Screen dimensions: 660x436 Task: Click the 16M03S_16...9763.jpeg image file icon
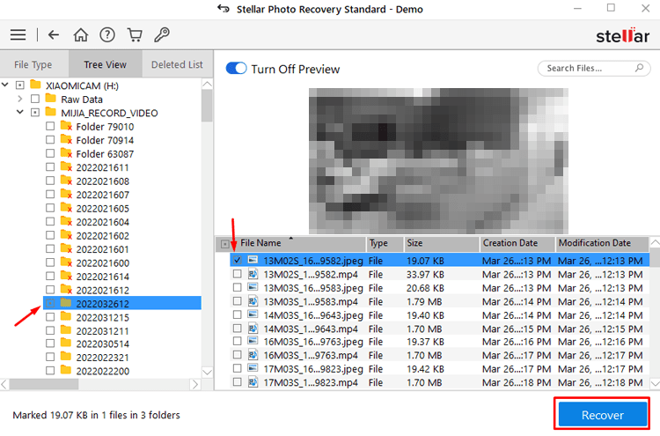[x=253, y=341]
